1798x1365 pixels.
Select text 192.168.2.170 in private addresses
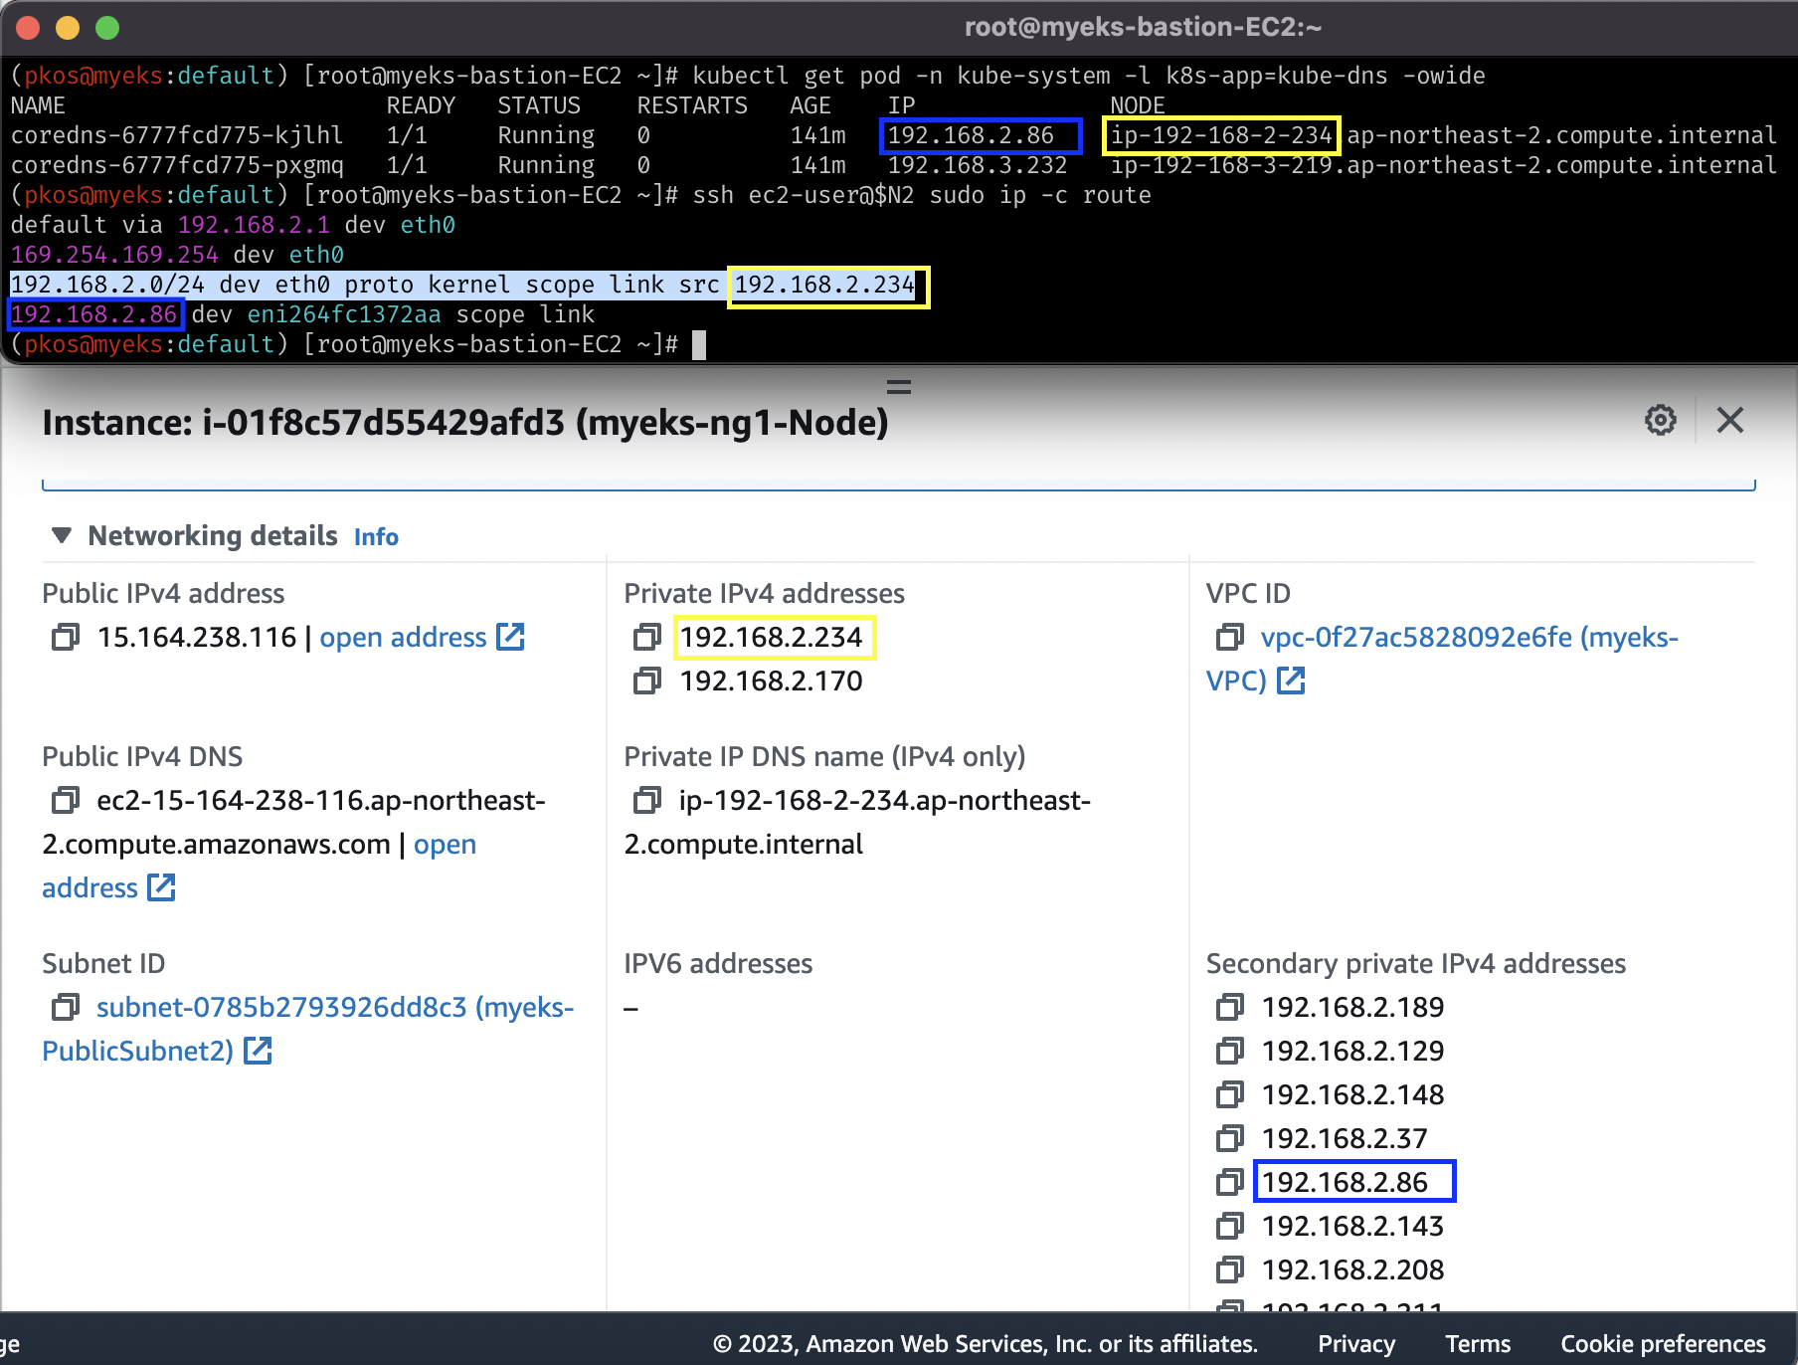(772, 681)
